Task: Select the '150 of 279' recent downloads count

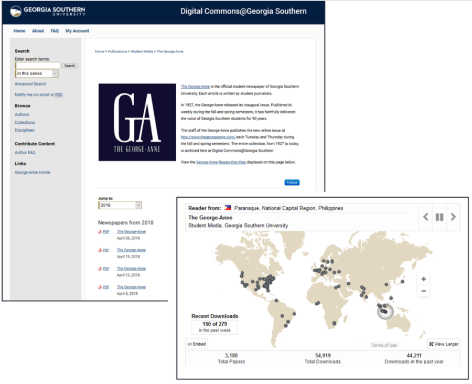Action: point(214,324)
